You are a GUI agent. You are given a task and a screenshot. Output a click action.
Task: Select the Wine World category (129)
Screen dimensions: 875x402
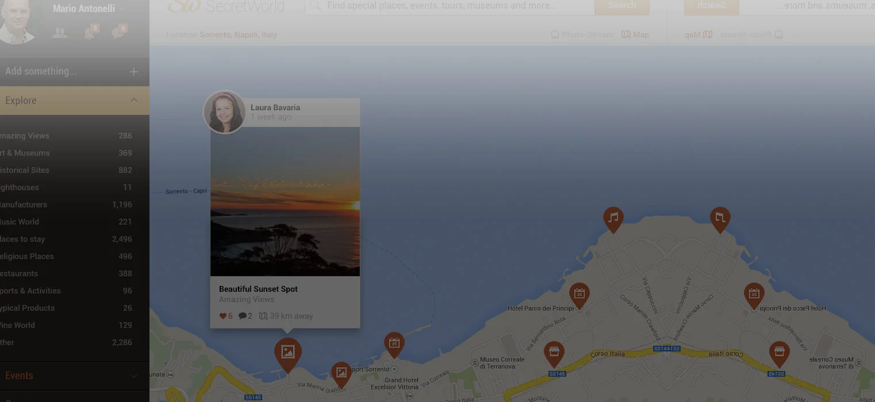[66, 326]
